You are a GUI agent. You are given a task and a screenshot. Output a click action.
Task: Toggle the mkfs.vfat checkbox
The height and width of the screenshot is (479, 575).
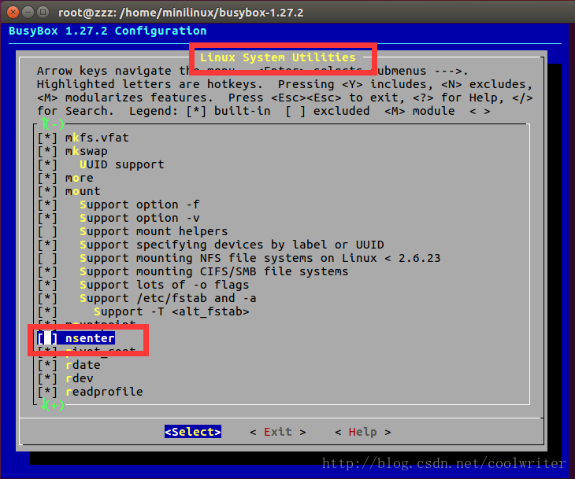pos(47,138)
